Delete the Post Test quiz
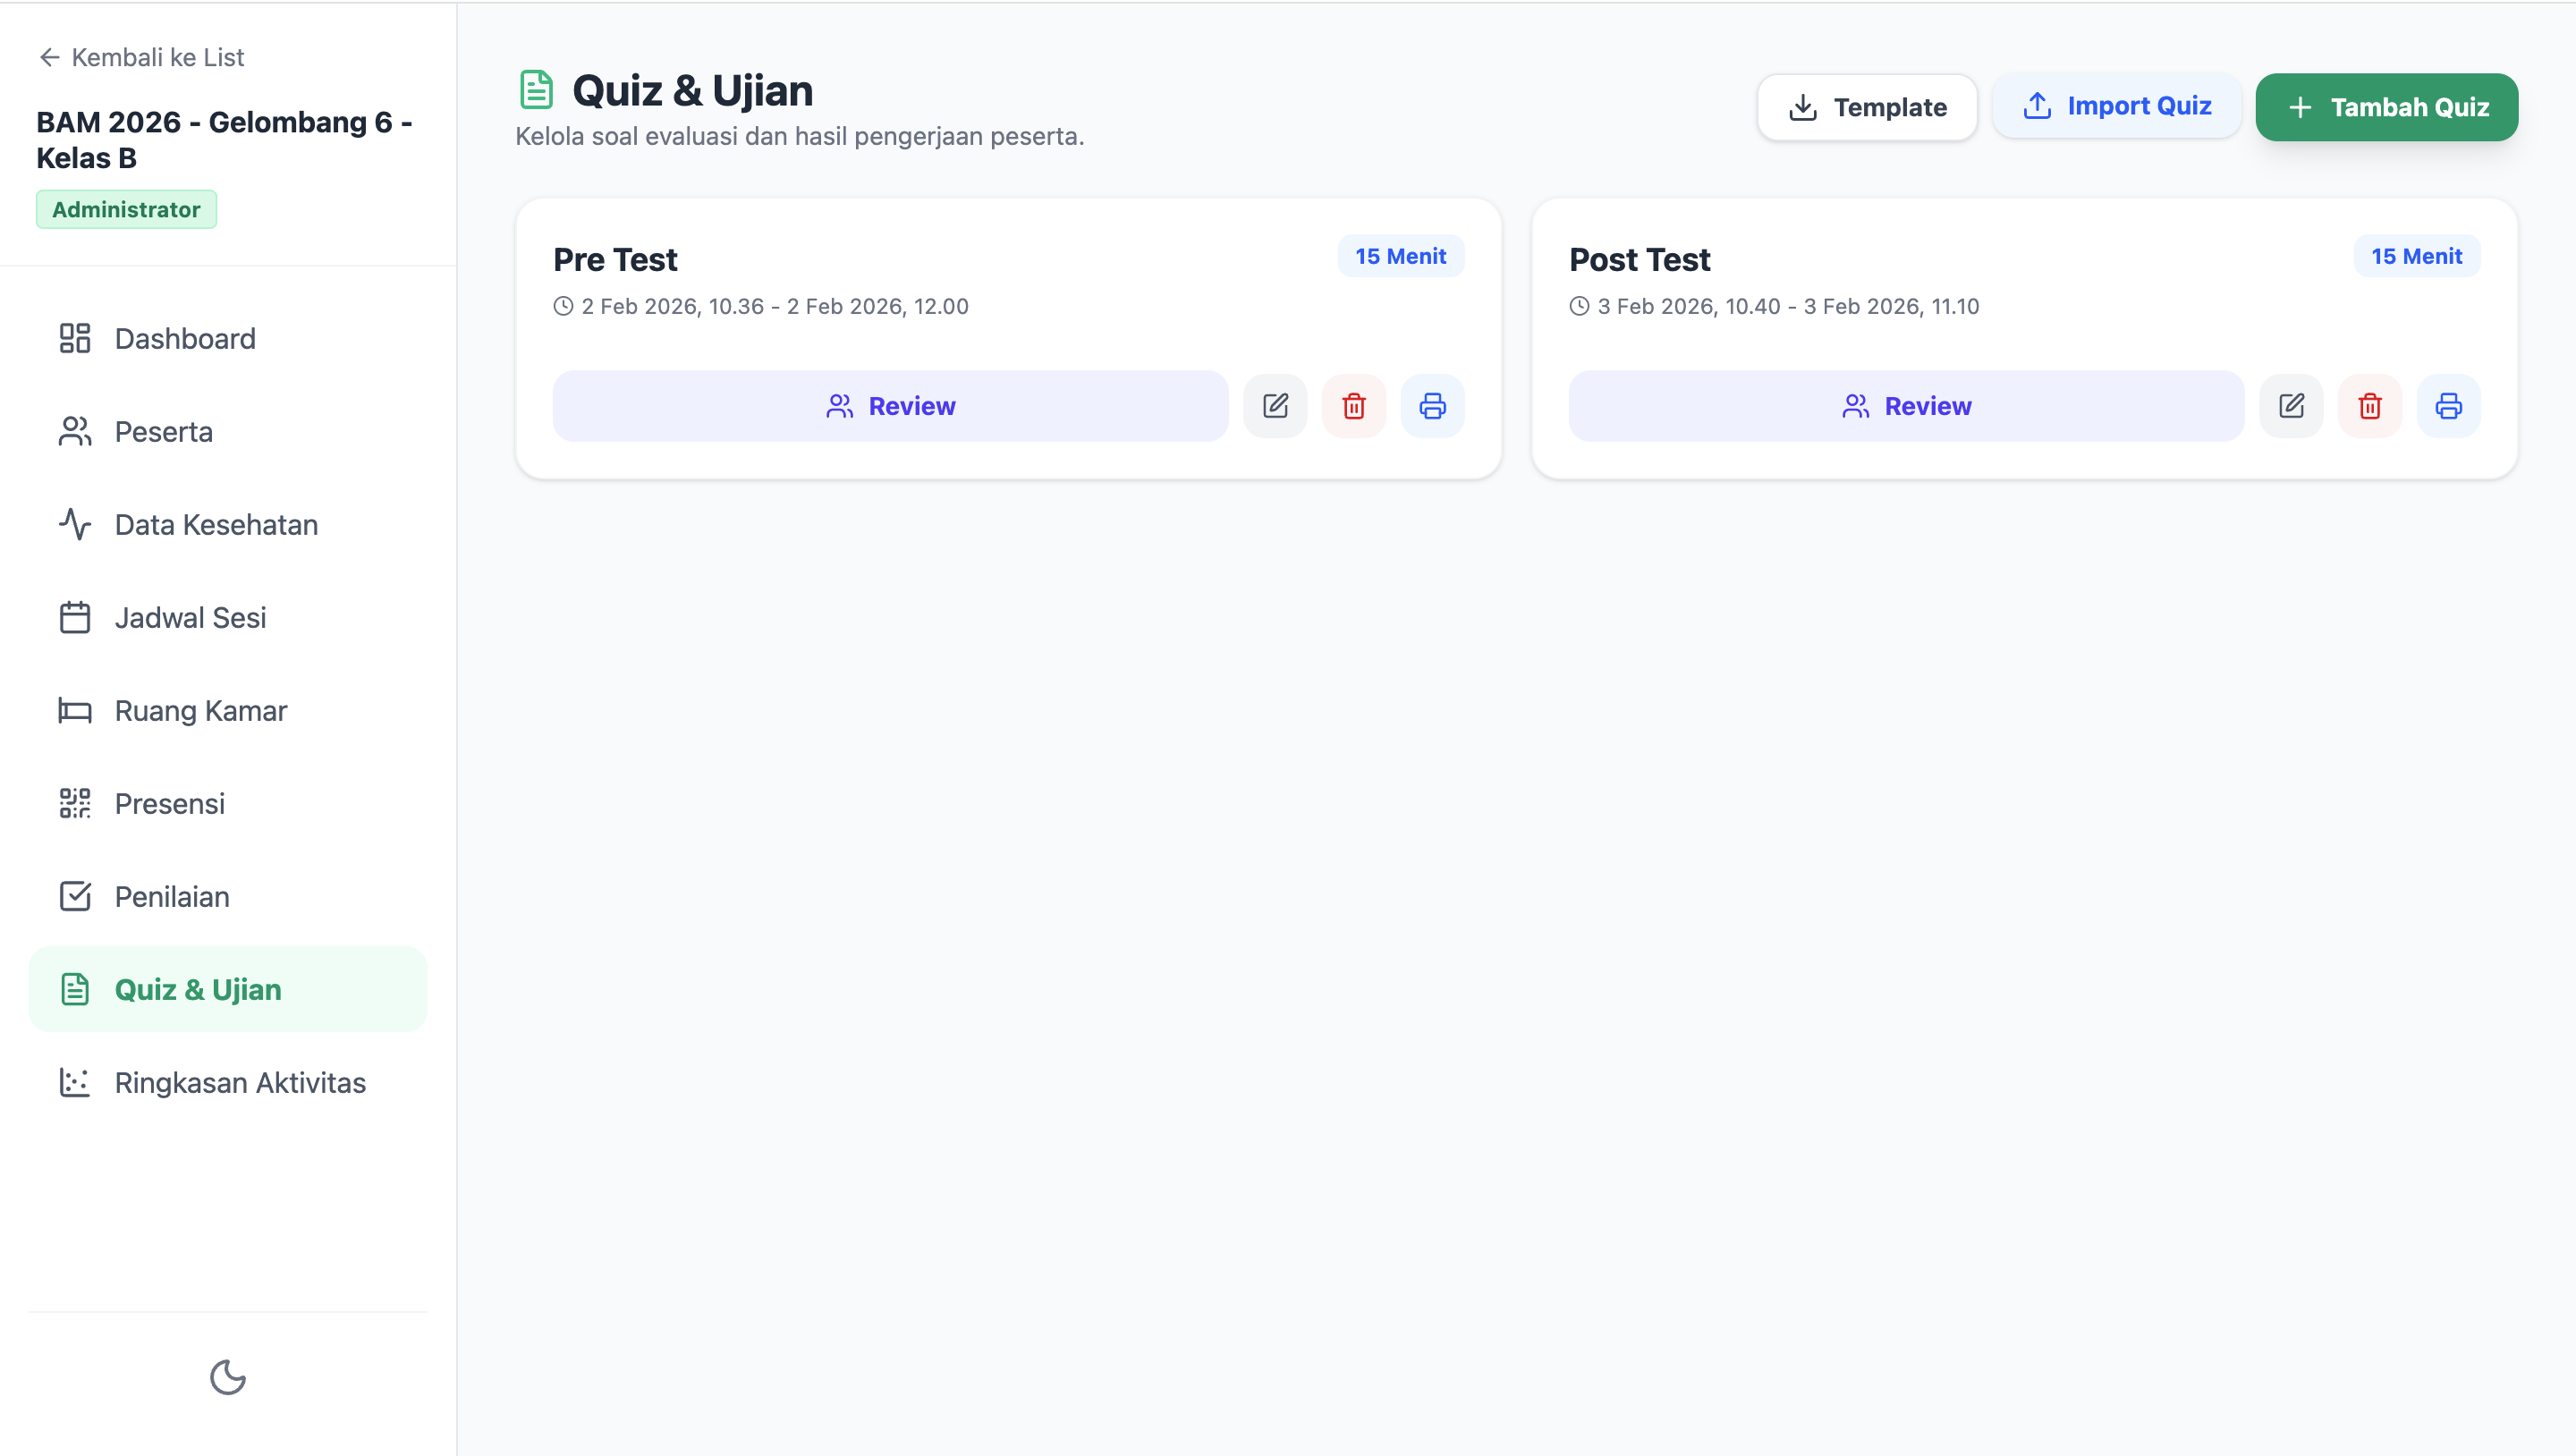The image size is (2576, 1456). click(x=2370, y=406)
